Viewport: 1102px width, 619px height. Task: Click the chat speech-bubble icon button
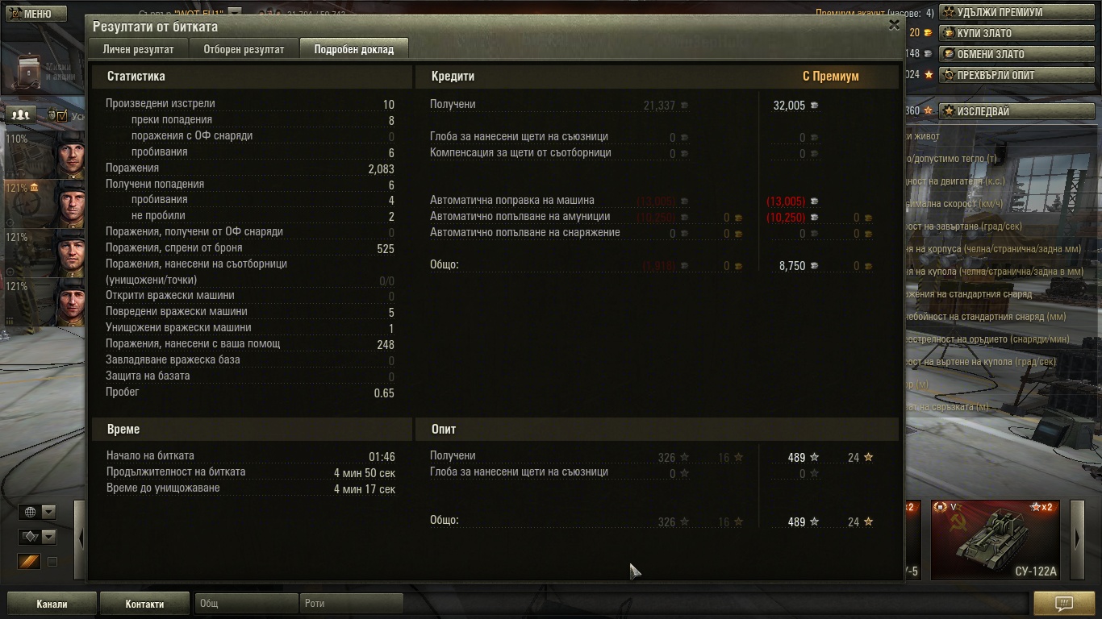(x=1063, y=603)
